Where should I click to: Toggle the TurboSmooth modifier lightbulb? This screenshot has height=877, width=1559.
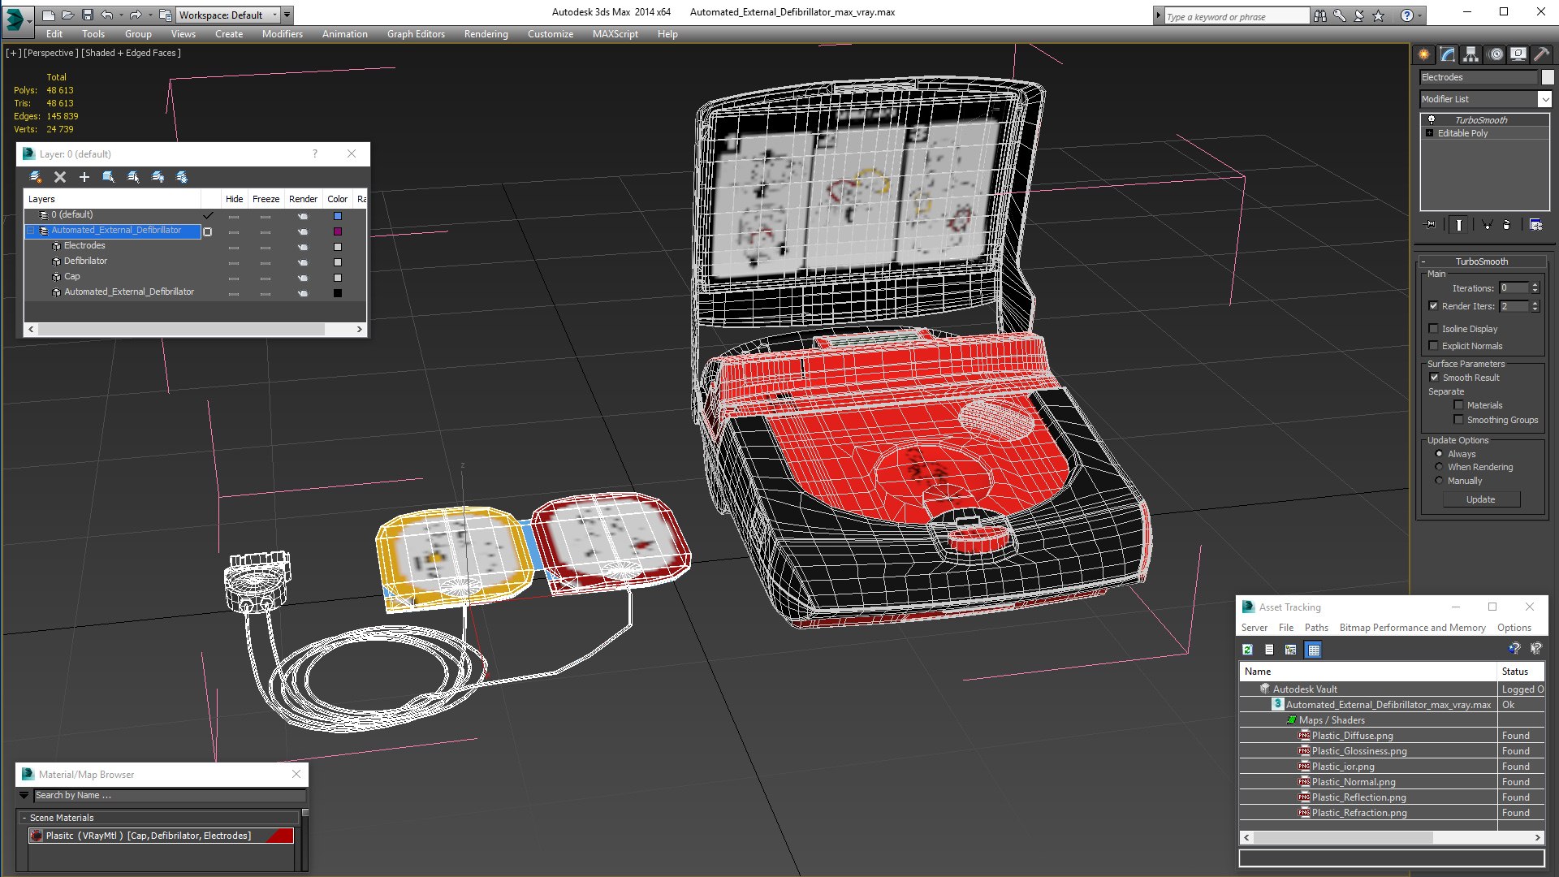coord(1432,119)
